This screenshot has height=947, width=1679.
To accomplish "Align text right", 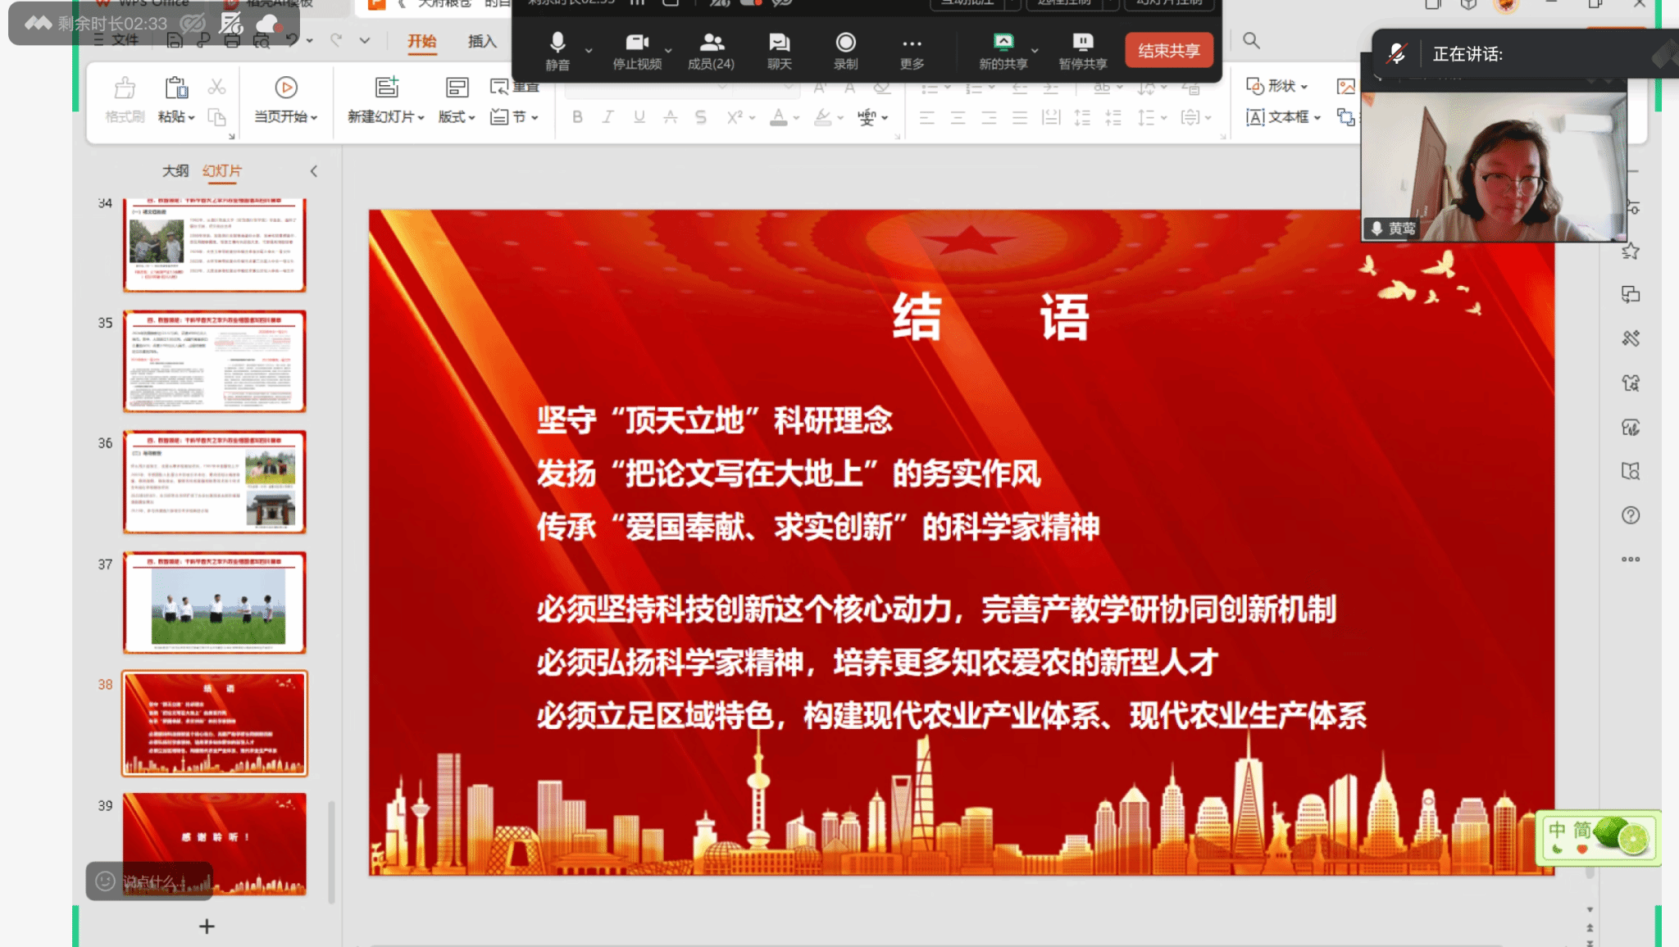I will (x=989, y=118).
